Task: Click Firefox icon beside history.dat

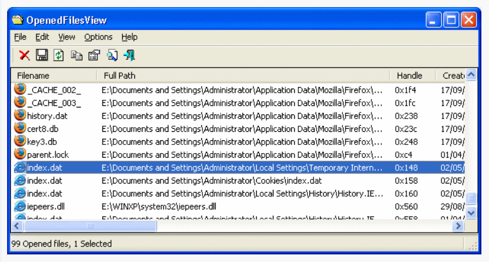Action: point(20,115)
